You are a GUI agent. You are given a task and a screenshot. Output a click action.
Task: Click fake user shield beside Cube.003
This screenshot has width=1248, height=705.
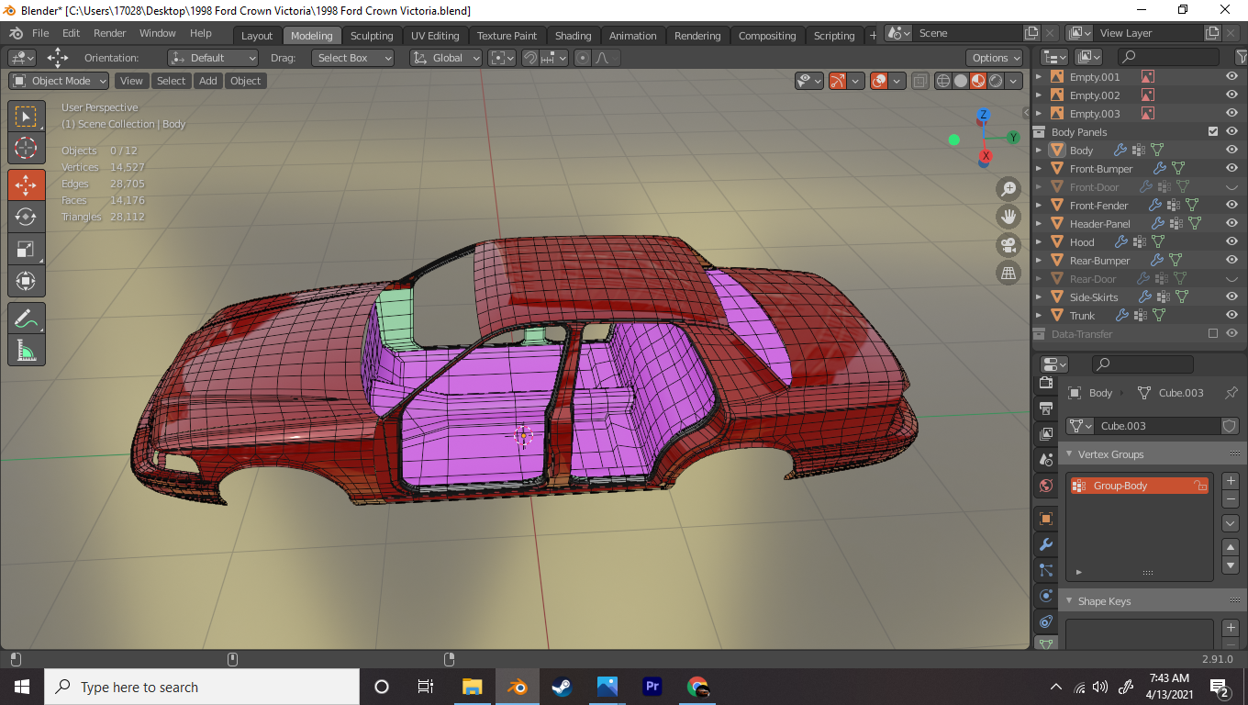click(x=1230, y=426)
